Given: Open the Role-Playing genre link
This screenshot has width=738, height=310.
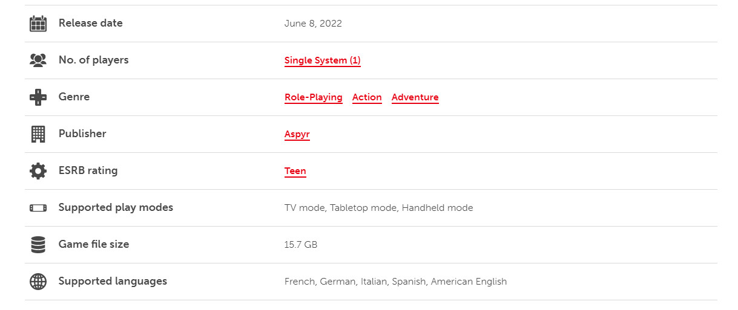Looking at the screenshot, I should click(x=313, y=97).
